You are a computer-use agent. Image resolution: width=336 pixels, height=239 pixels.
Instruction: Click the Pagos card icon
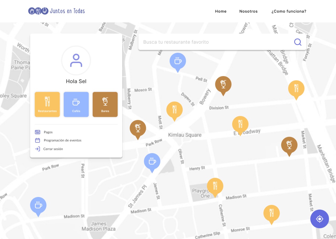[38, 132]
